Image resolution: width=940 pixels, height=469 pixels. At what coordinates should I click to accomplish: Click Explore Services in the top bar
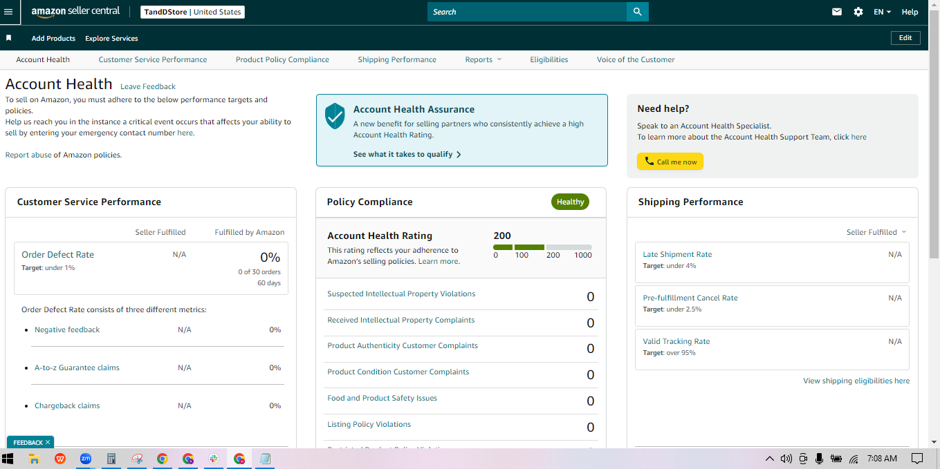111,38
